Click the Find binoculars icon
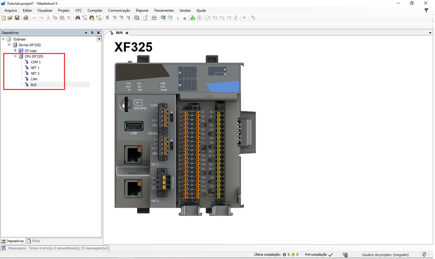Viewport: 435px width, 259px height. [x=78, y=18]
